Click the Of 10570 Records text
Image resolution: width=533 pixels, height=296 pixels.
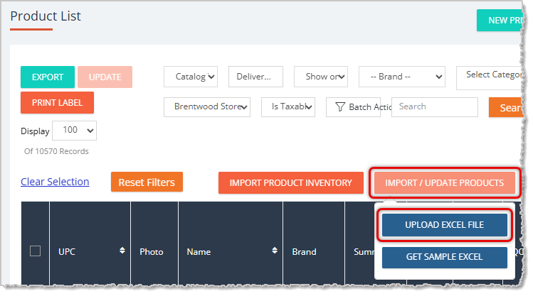point(56,152)
